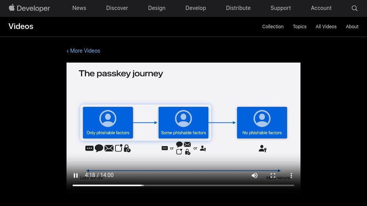Open the Discover menu item
Image resolution: width=367 pixels, height=206 pixels.
click(117, 8)
